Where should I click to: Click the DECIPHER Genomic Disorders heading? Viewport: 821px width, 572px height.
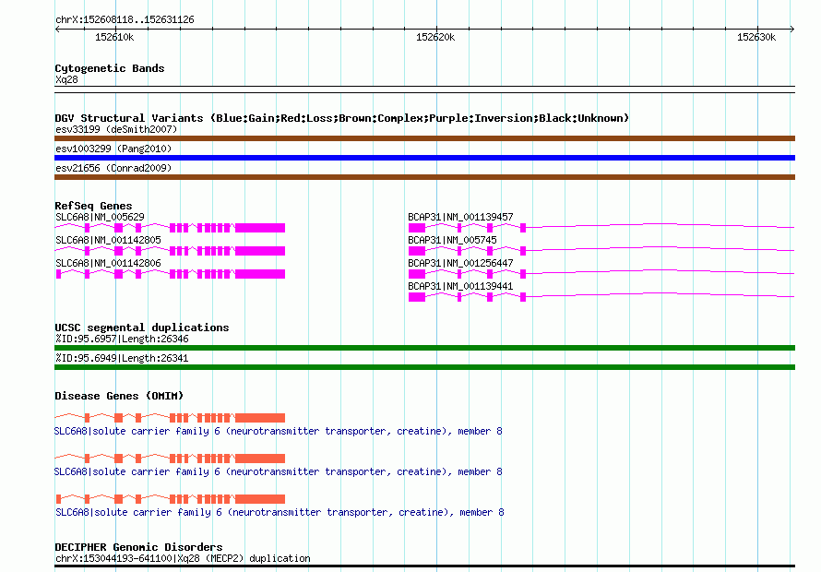tap(138, 547)
